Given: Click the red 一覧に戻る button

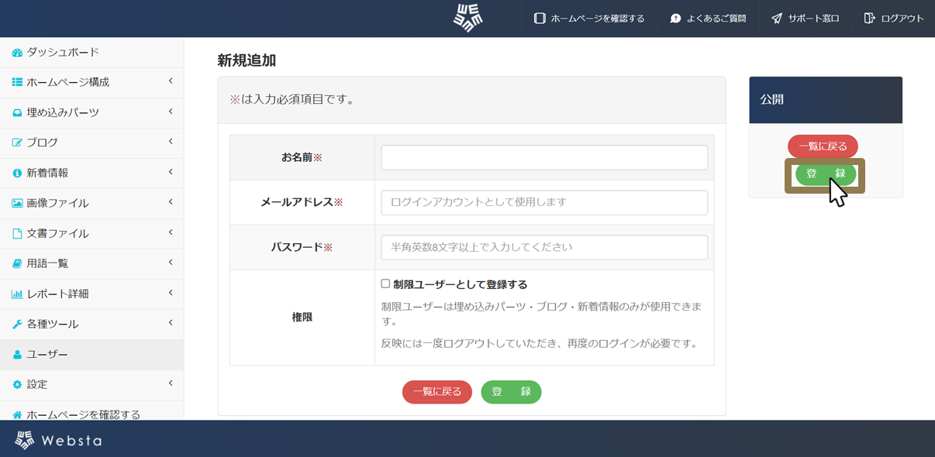Looking at the screenshot, I should click(x=436, y=392).
